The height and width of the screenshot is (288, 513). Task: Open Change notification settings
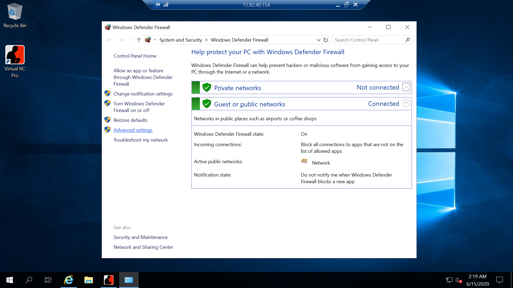coord(143,94)
